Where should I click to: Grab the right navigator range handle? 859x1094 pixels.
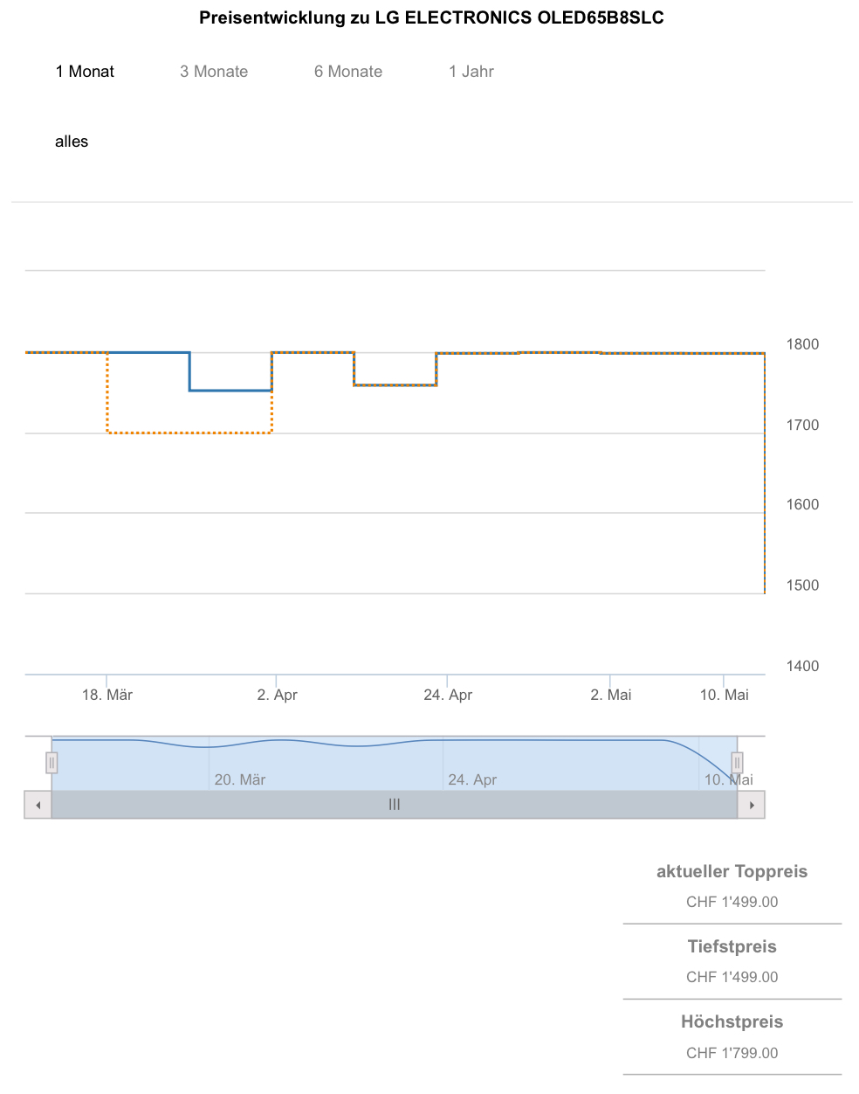tap(737, 763)
